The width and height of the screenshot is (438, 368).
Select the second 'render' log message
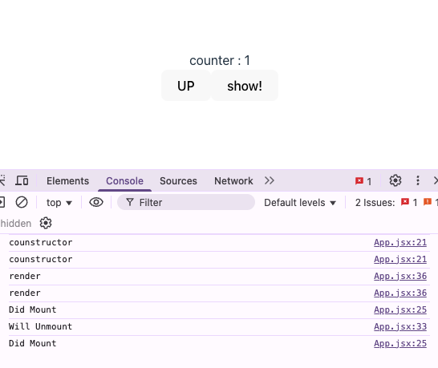pos(25,293)
